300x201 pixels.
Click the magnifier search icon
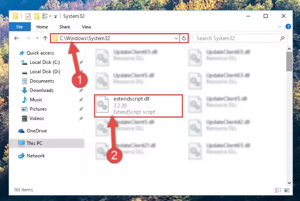point(282,39)
